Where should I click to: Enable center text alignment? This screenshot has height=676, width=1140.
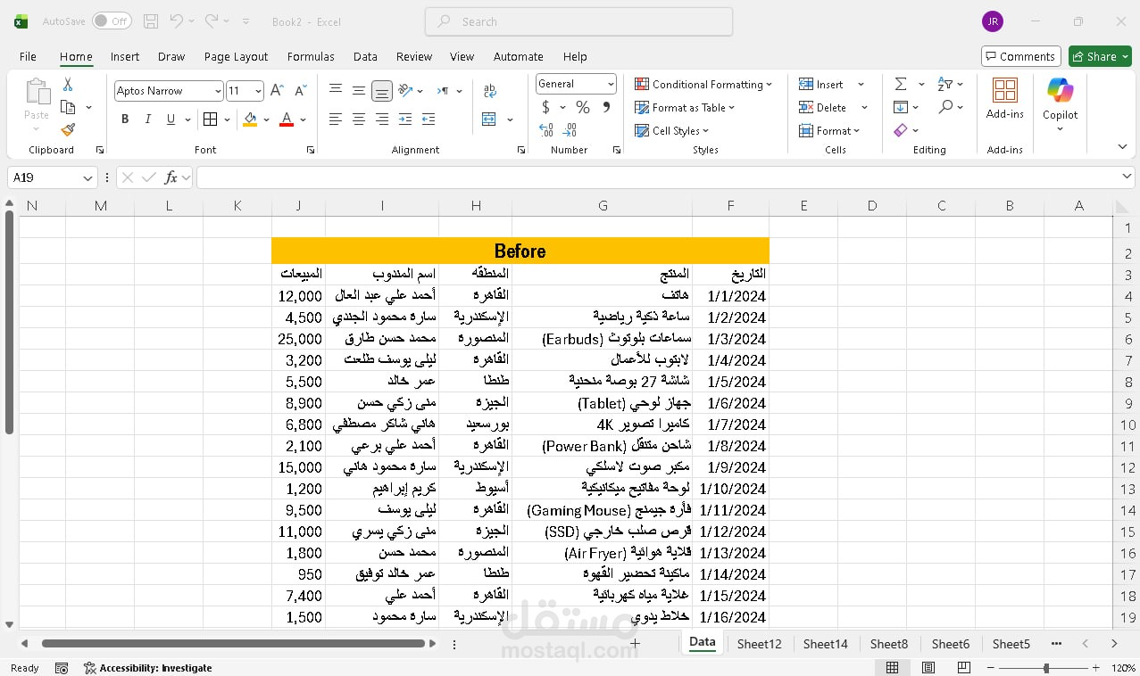[358, 119]
